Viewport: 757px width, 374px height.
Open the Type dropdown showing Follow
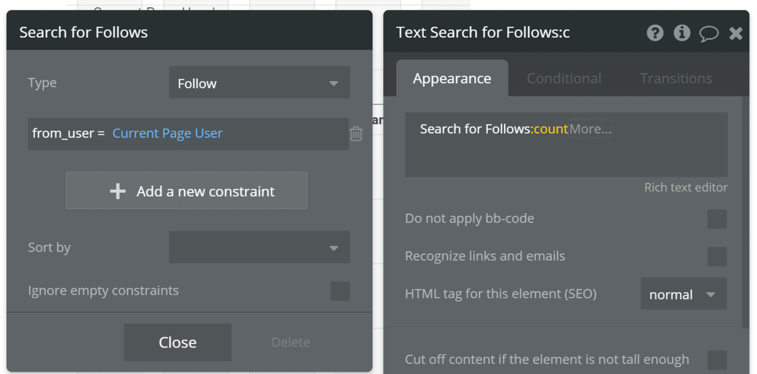(259, 83)
